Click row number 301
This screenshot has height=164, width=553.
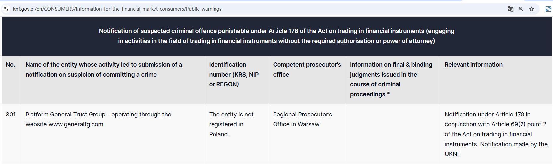point(11,115)
